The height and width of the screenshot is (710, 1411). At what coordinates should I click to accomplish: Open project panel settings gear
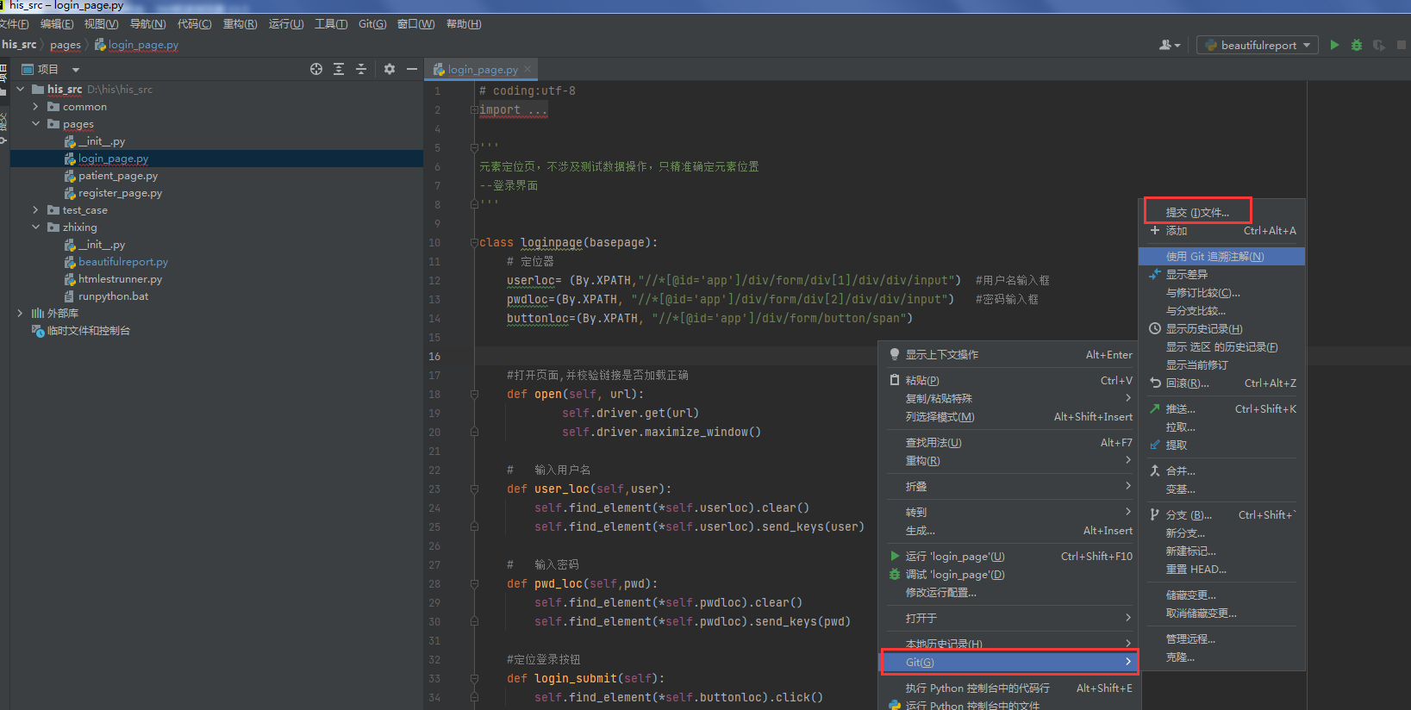tap(390, 69)
